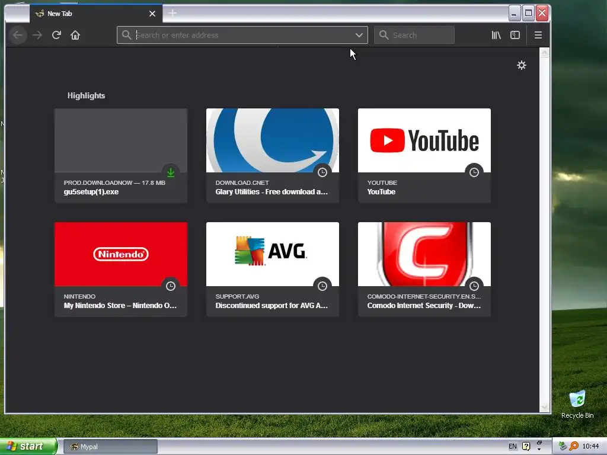
Task: Click the history clock icon on Nintendo card
Action: [x=170, y=286]
